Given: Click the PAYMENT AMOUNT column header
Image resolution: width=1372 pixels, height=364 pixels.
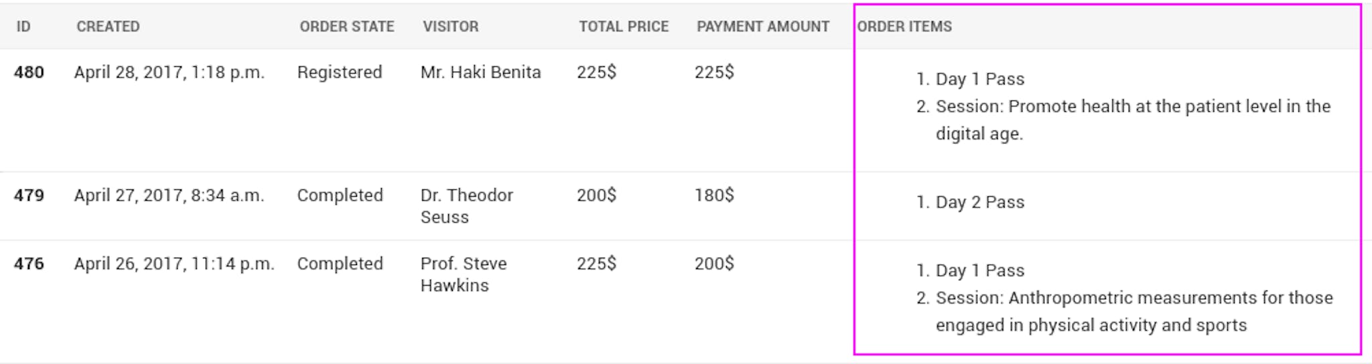Looking at the screenshot, I should [762, 27].
